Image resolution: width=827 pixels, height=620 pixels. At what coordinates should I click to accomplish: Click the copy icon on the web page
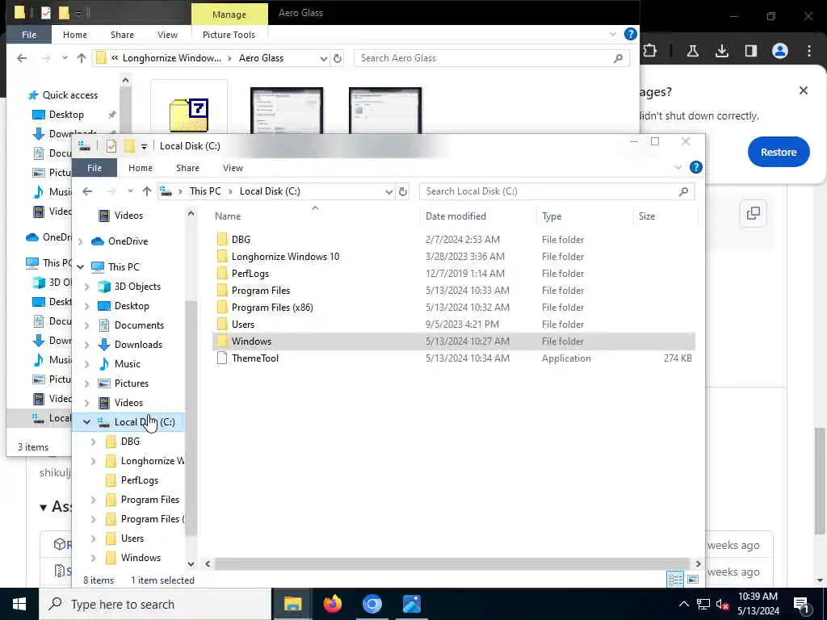754,213
